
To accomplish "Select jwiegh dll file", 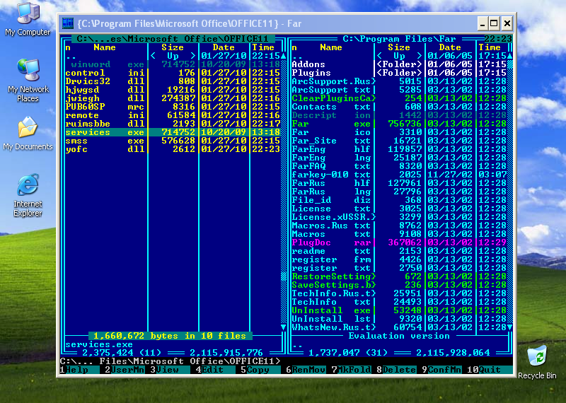I will (x=173, y=98).
